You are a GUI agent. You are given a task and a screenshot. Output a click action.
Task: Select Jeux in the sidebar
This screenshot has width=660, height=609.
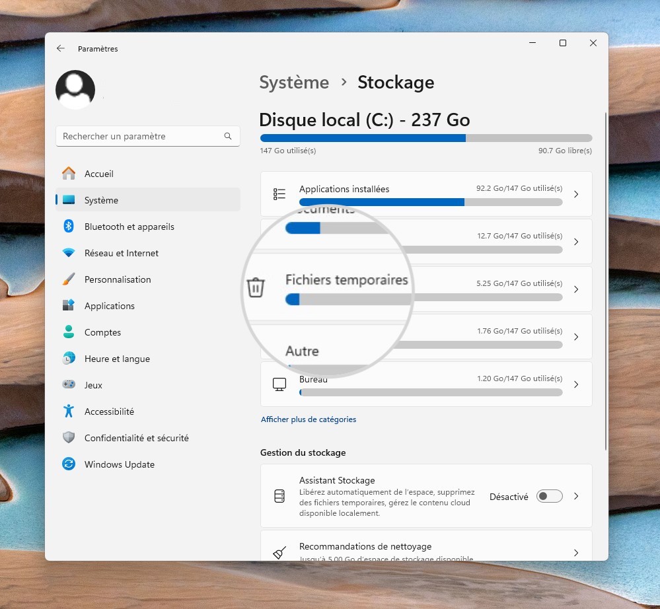(148, 384)
